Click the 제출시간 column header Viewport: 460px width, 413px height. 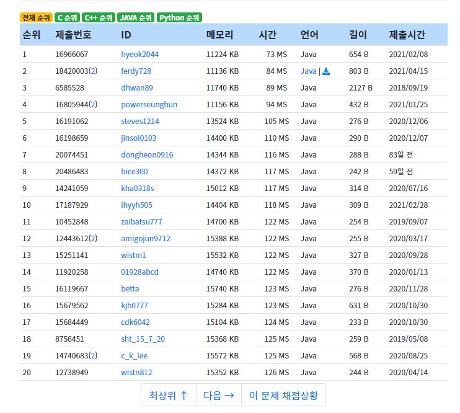pos(407,35)
